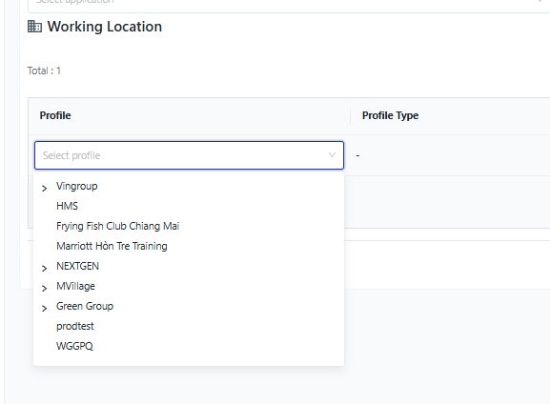The width and height of the screenshot is (550, 404).
Task: Choose the MVillage profile
Action: (x=75, y=286)
